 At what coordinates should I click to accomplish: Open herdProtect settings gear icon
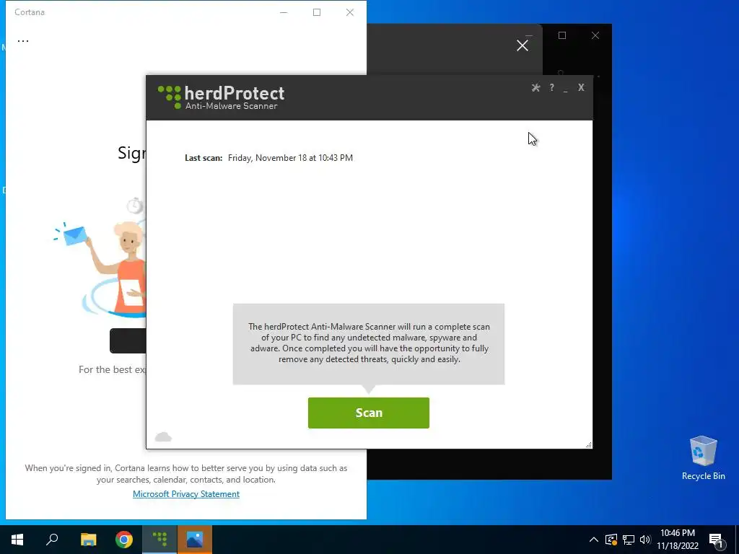[x=535, y=87]
